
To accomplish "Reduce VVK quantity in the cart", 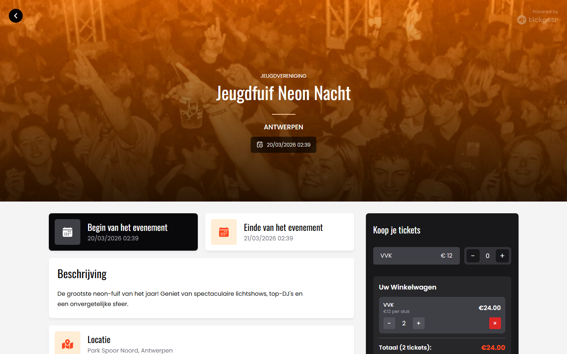I will pyautogui.click(x=389, y=323).
